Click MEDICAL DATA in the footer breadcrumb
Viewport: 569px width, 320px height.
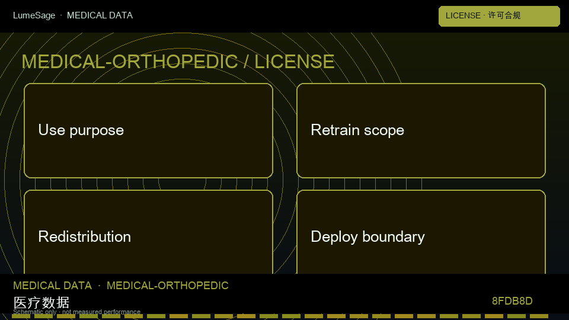pyautogui.click(x=52, y=286)
